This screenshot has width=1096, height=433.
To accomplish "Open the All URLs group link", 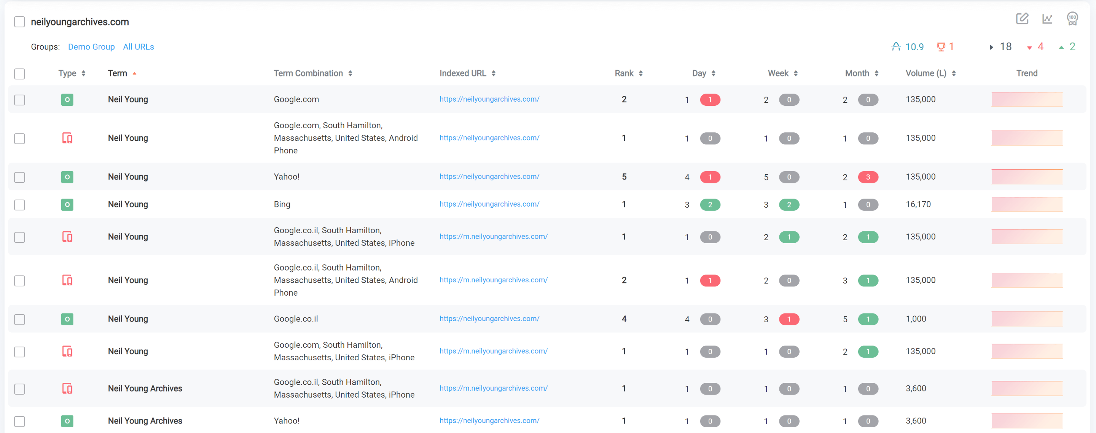I will coord(138,47).
